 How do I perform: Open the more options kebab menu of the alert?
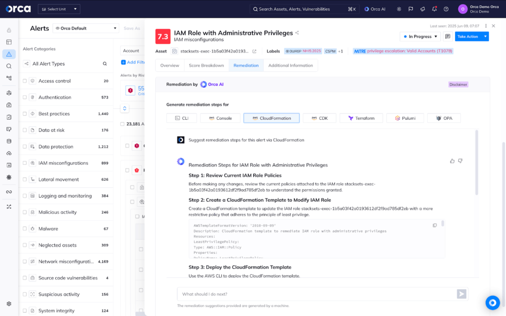pos(486,26)
